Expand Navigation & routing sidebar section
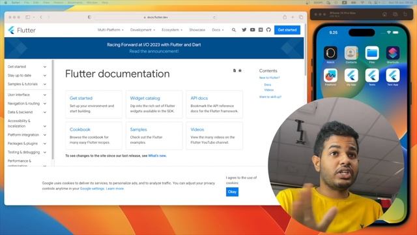 [x=27, y=103]
